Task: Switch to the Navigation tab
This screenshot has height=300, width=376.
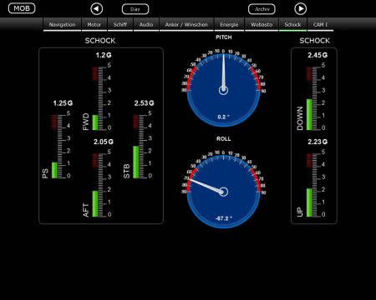Action: (62, 24)
